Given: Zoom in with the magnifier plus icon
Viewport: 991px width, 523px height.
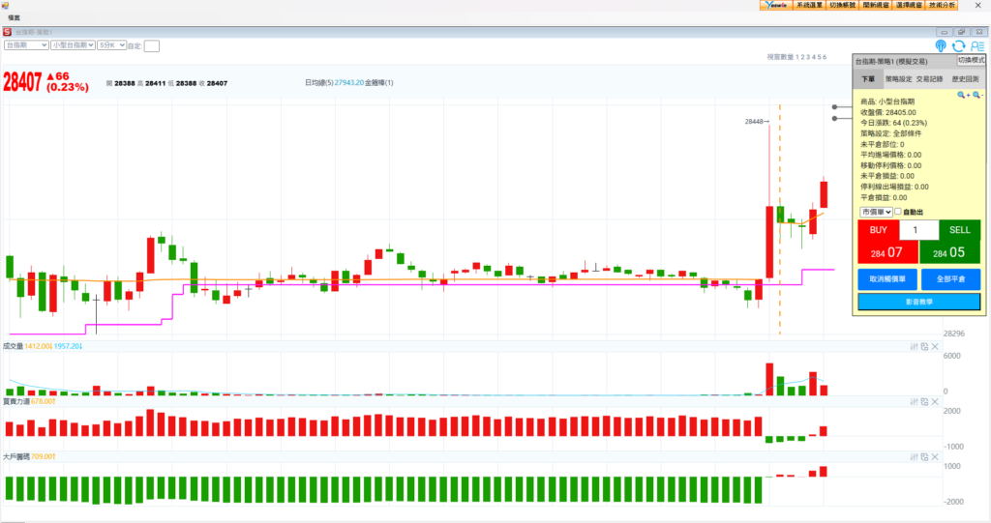Looking at the screenshot, I should 963,96.
